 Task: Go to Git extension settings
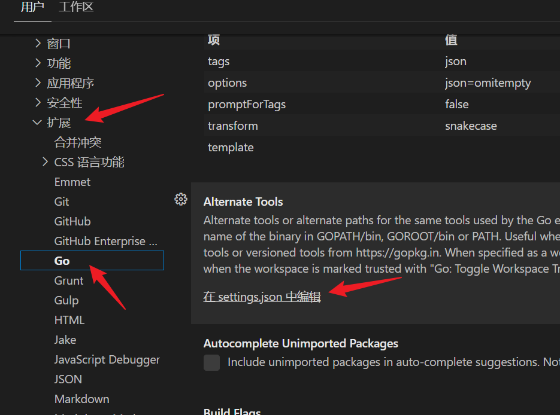click(62, 202)
